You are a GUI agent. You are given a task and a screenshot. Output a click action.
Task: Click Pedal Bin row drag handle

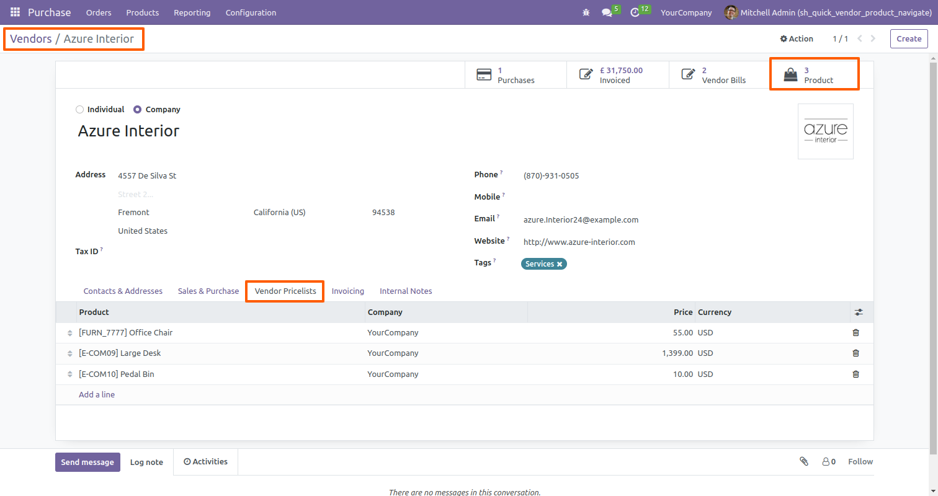click(69, 374)
